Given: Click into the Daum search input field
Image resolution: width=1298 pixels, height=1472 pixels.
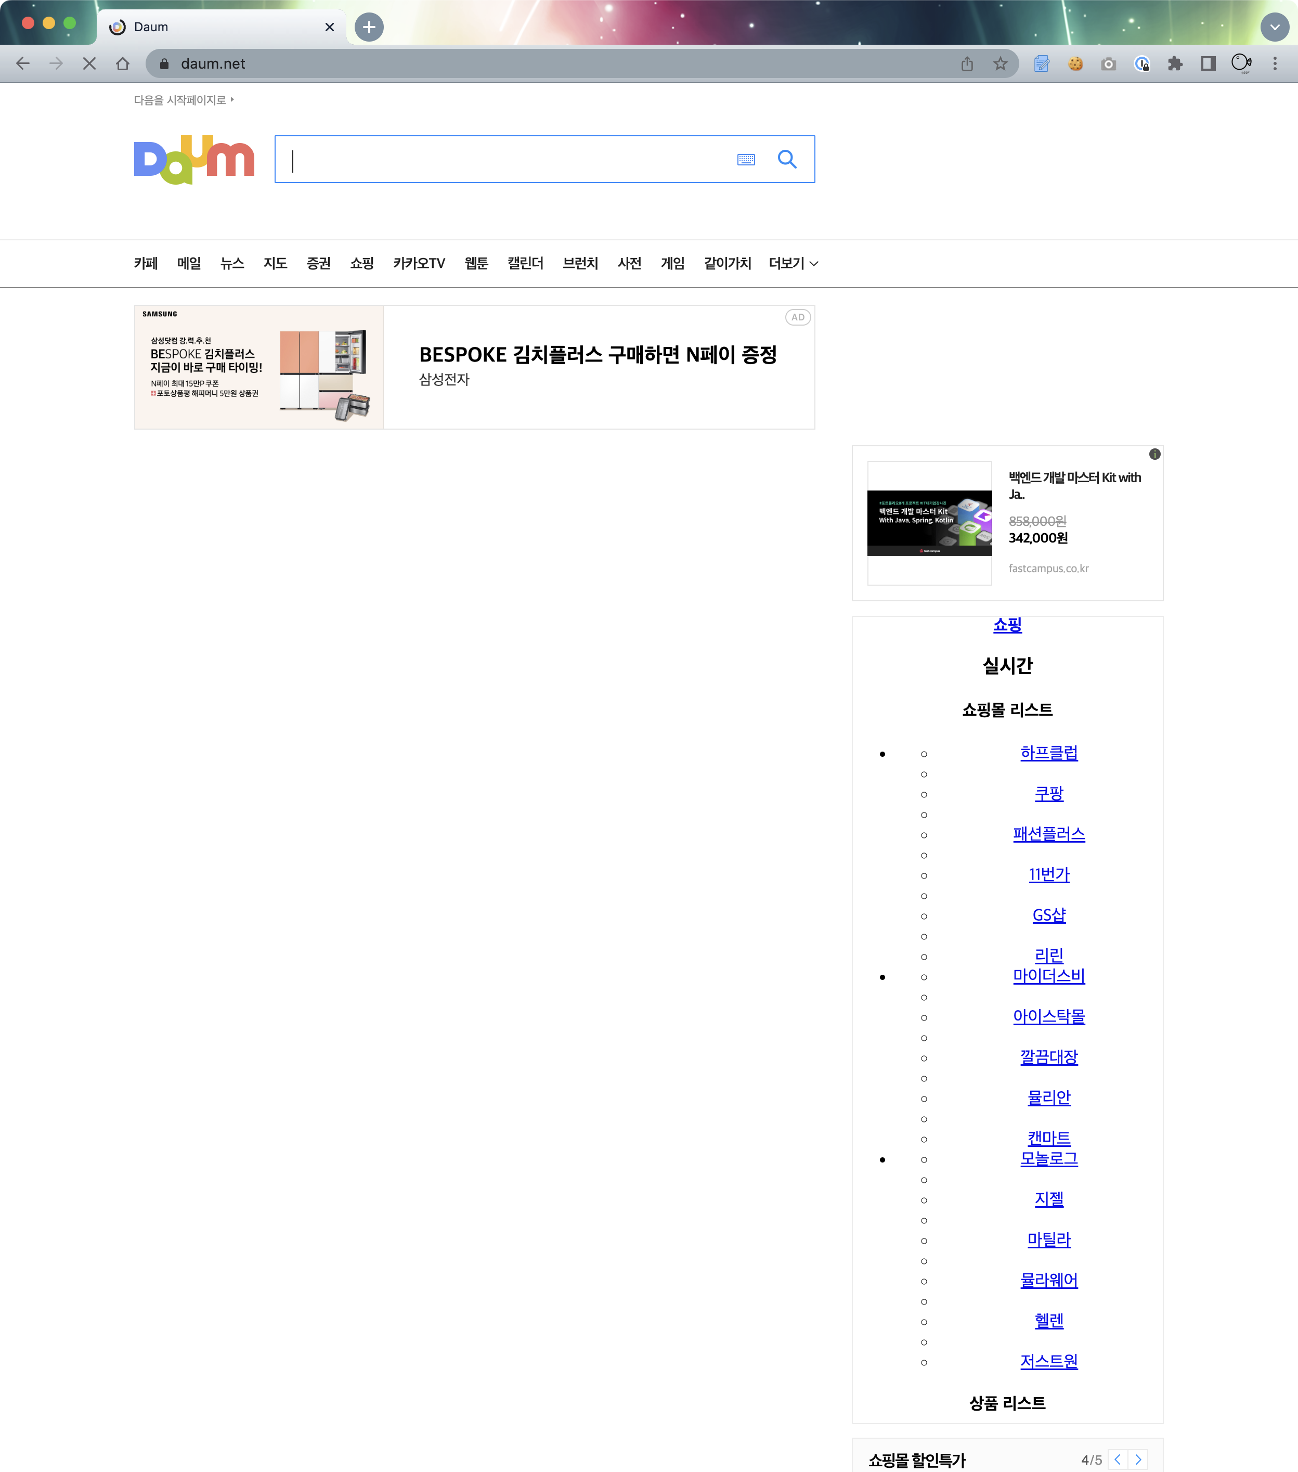Looking at the screenshot, I should [504, 160].
